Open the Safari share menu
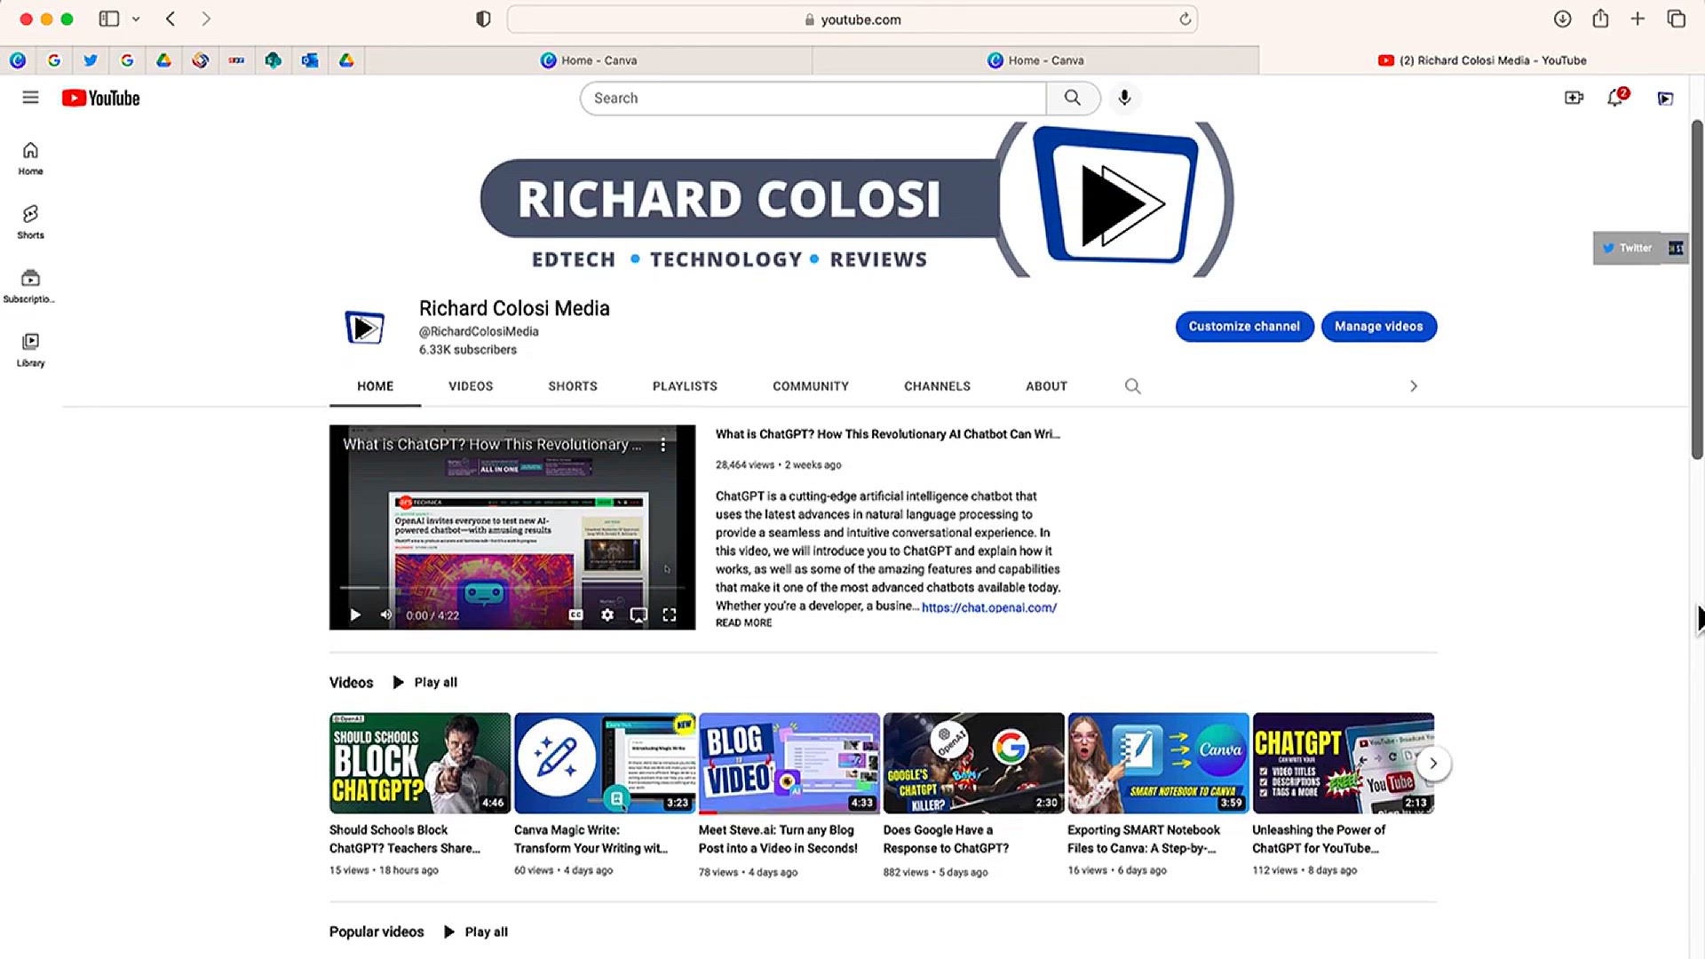The image size is (1705, 959). pos(1600,19)
